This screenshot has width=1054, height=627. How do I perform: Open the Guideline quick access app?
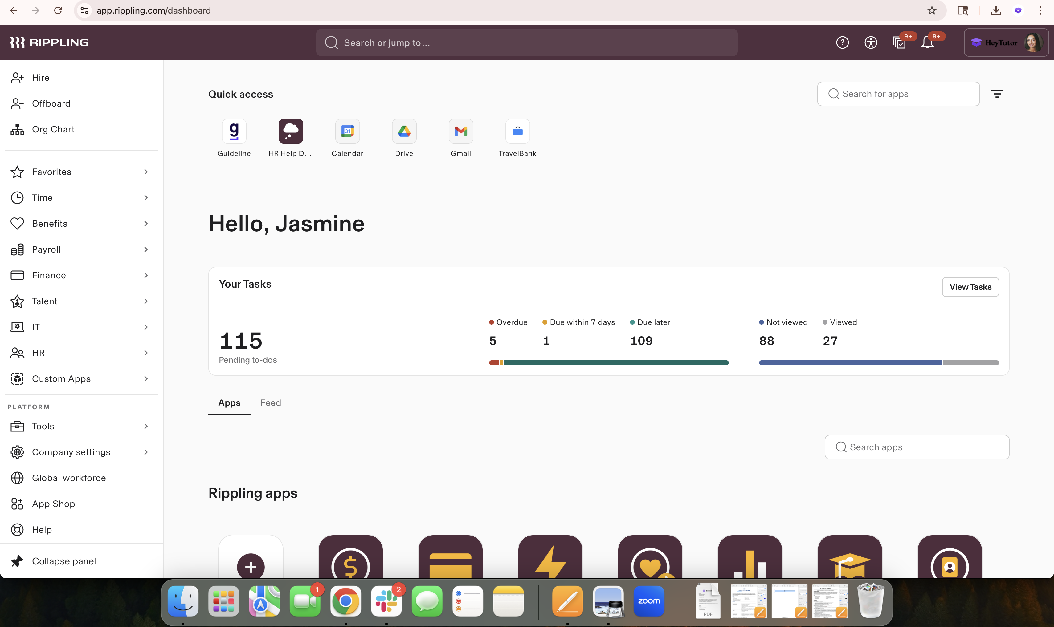[234, 131]
